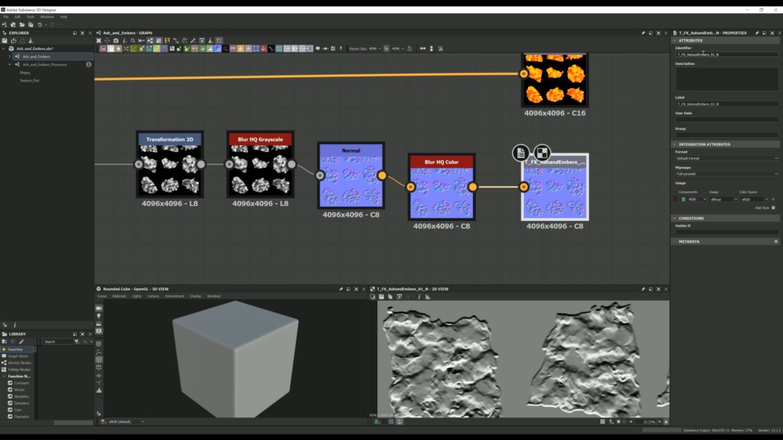Image resolution: width=783 pixels, height=440 pixels.
Task: Open the File menu
Action: tap(6, 16)
